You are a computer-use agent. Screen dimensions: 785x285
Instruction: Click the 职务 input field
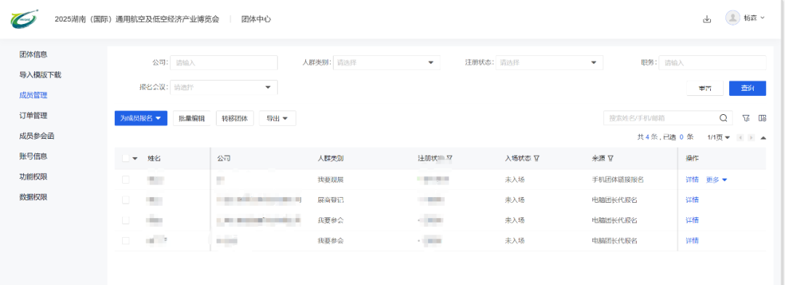[x=712, y=63]
